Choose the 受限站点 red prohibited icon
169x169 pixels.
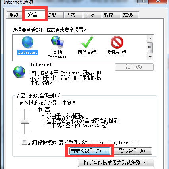[117, 42]
